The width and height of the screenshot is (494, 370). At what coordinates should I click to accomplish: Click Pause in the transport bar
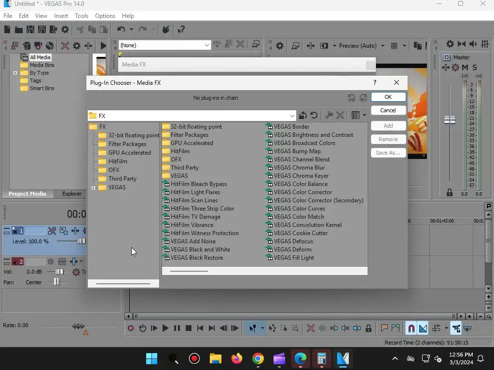[x=177, y=329]
